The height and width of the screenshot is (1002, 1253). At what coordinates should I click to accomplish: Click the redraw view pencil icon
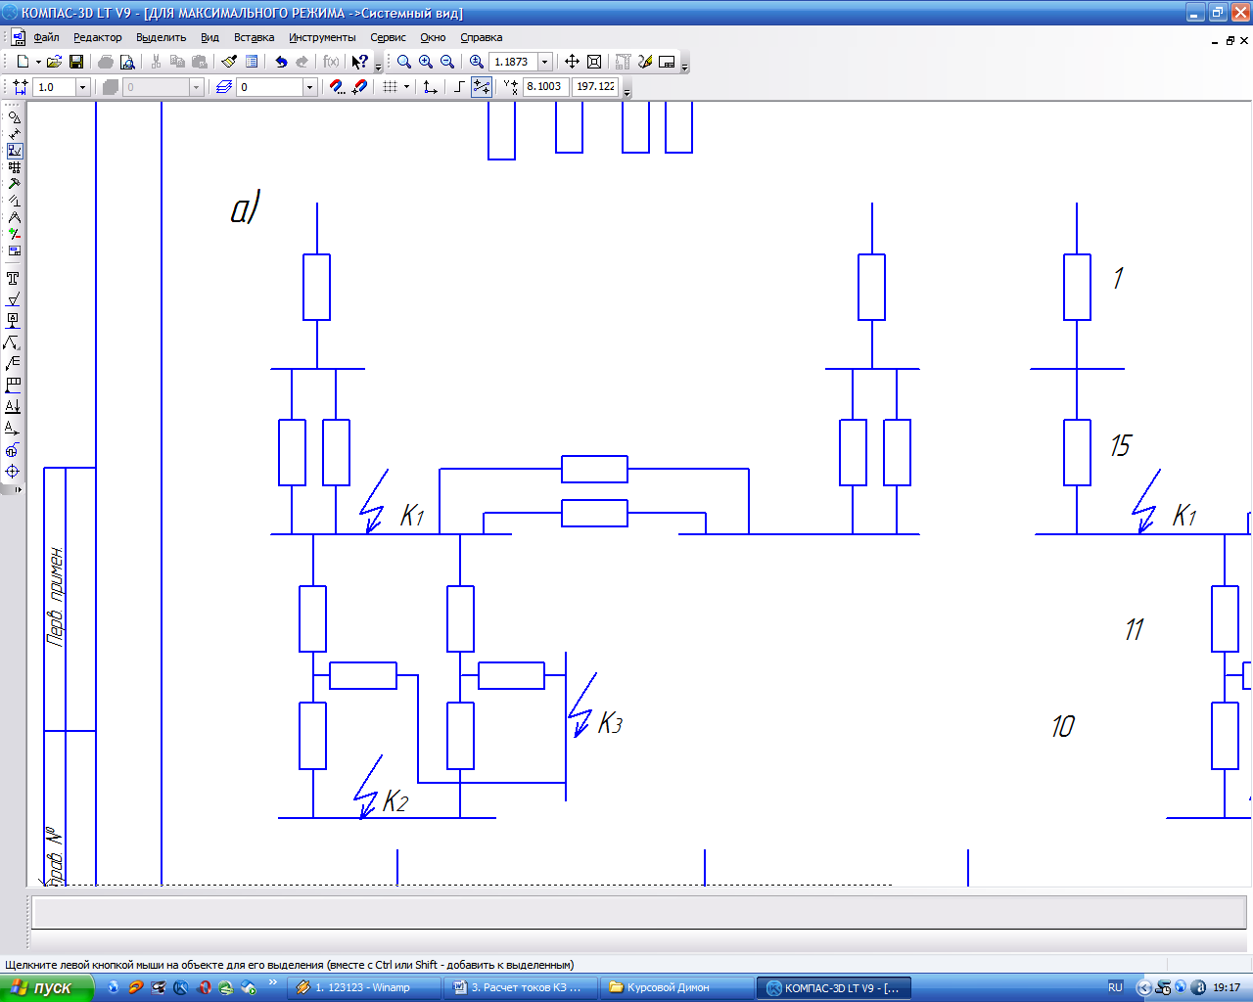coord(645,62)
